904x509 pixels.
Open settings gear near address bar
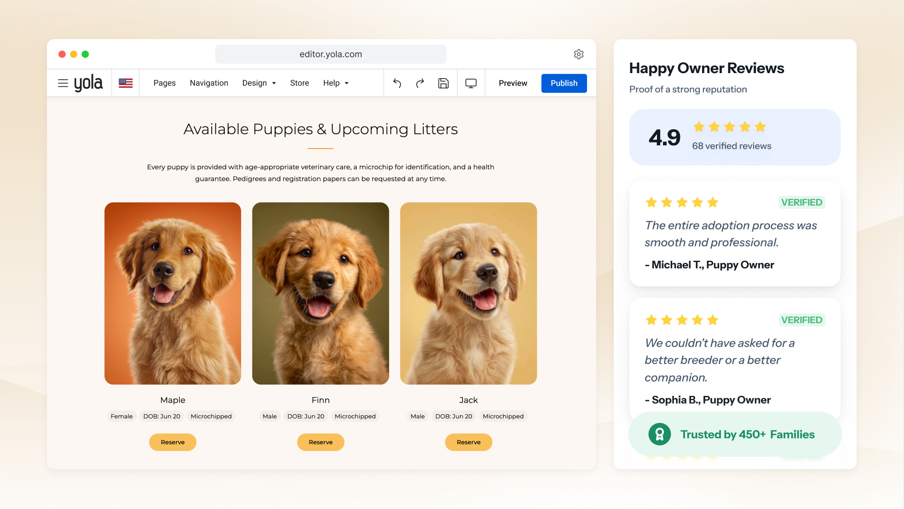(579, 54)
